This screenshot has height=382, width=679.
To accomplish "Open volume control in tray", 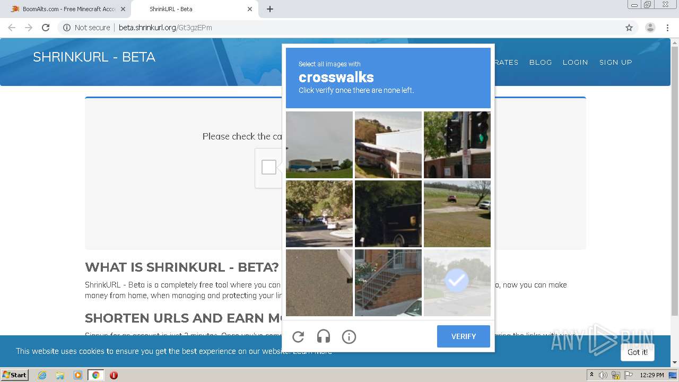I will 603,375.
